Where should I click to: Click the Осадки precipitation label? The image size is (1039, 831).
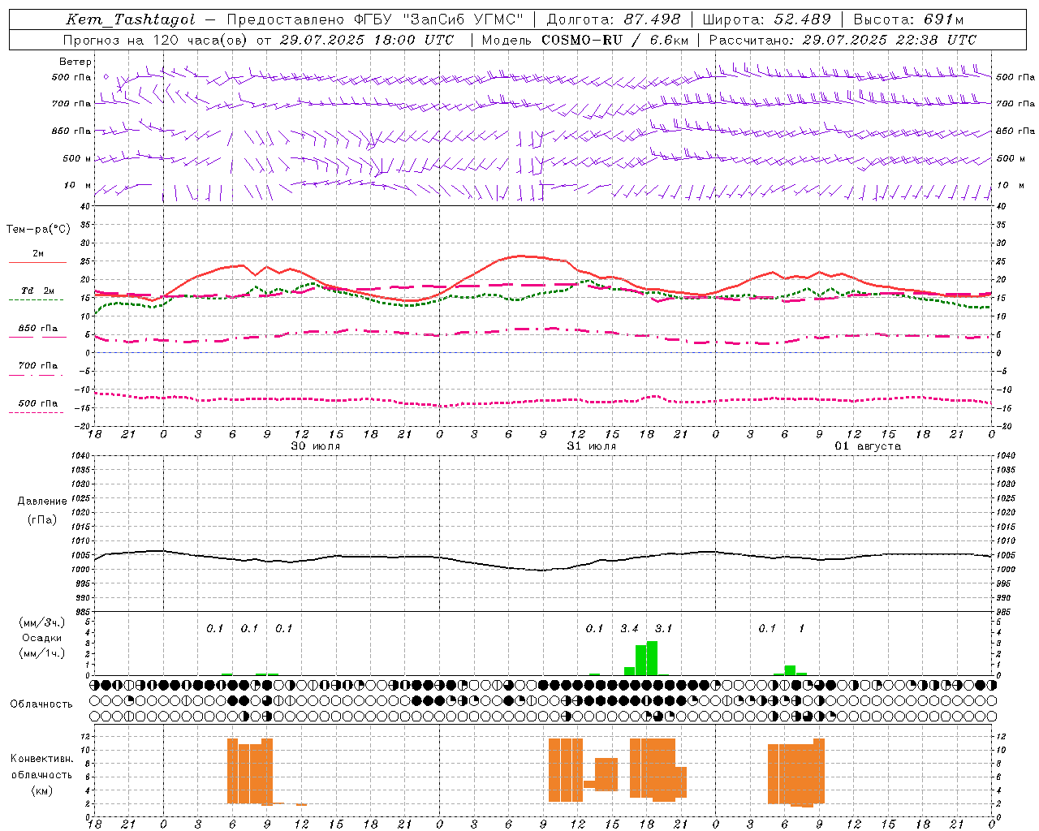tap(41, 638)
